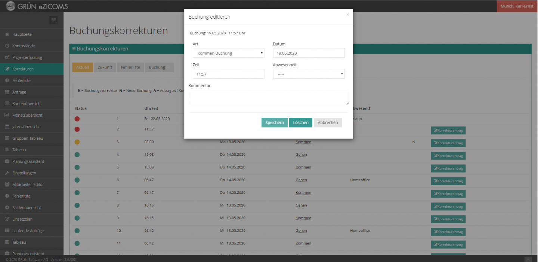538x262 pixels.
Task: Open the Art dropdown (Kommen-Buchung)
Action: click(229, 53)
